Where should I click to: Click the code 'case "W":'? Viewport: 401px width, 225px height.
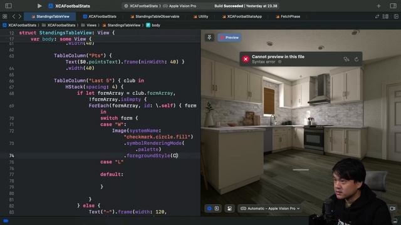coord(113,124)
